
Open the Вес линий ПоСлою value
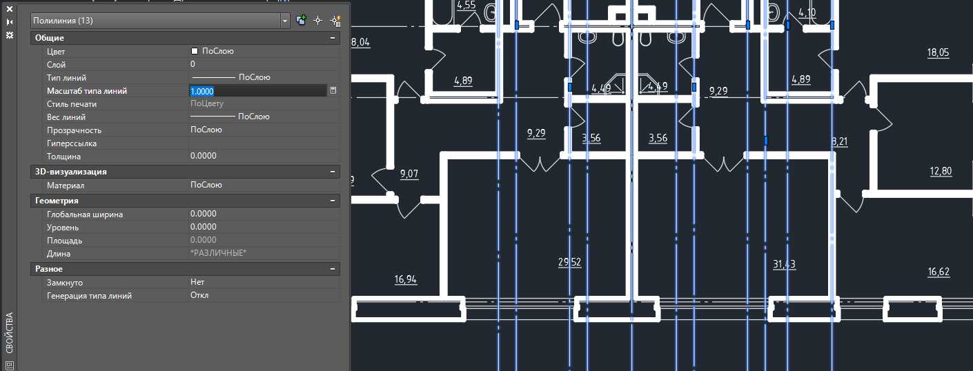(264, 117)
